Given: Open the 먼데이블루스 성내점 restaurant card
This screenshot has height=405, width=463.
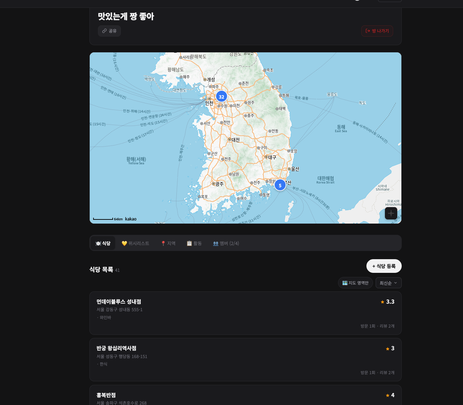Looking at the screenshot, I should pyautogui.click(x=246, y=313).
